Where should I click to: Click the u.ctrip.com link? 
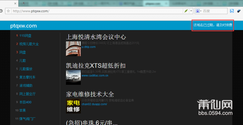coord(88,47)
